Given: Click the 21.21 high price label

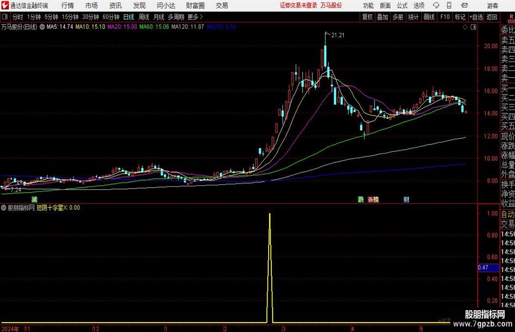Looking at the screenshot, I should click(338, 35).
